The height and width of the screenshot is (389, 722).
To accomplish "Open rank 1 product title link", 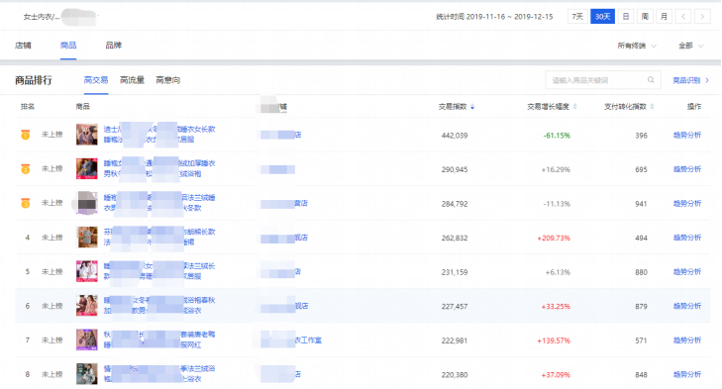I will click(x=159, y=134).
